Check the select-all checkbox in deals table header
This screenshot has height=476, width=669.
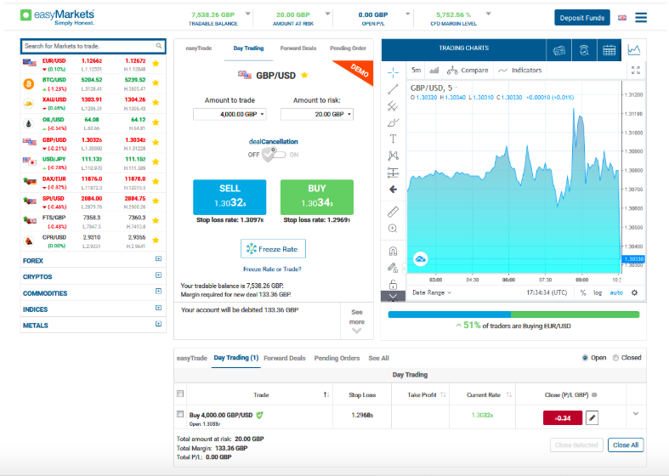coord(180,394)
